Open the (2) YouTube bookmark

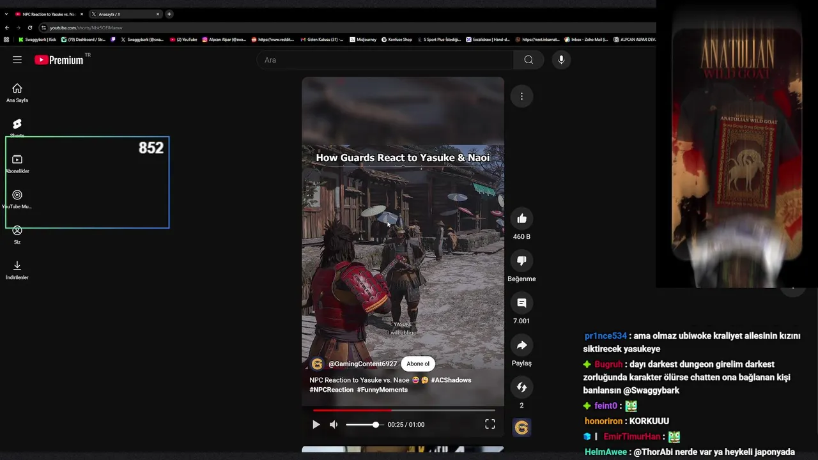(x=183, y=40)
